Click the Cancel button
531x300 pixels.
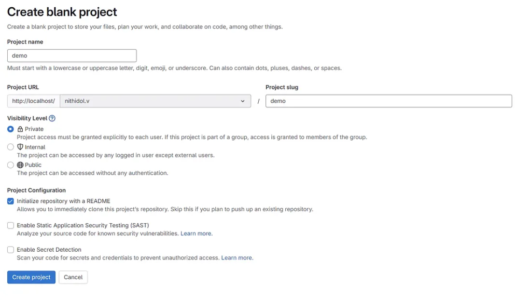73,277
